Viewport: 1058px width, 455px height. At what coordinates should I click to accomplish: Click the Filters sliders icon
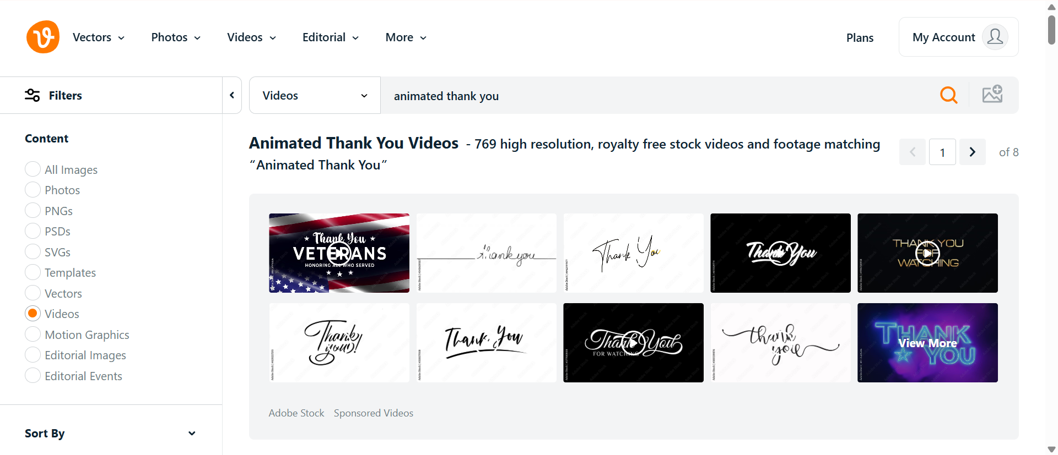click(x=33, y=95)
